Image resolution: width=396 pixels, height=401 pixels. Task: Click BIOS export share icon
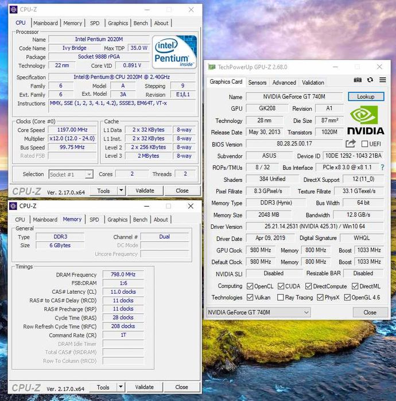[351, 143]
